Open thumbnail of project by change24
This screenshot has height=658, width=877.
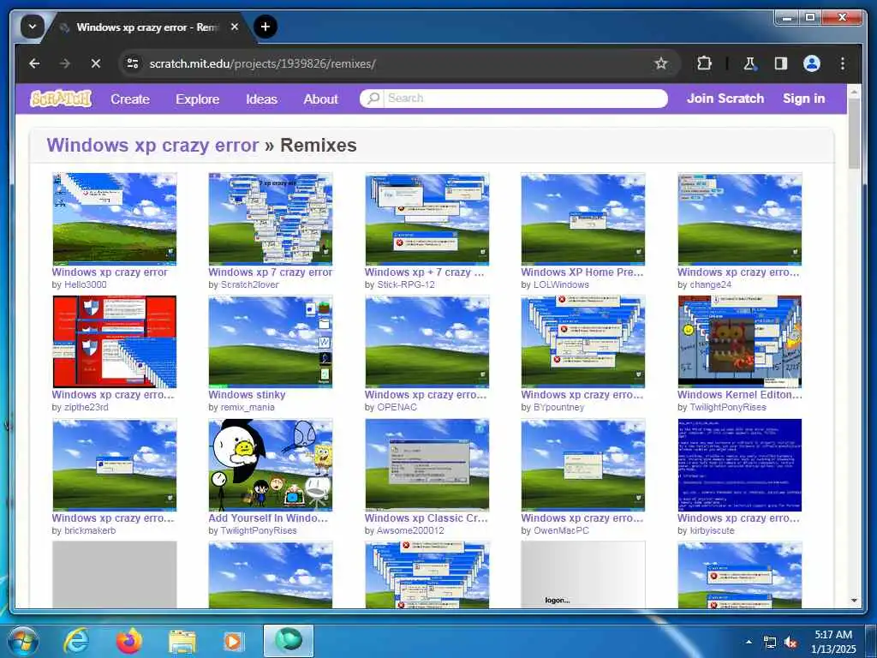pyautogui.click(x=739, y=218)
